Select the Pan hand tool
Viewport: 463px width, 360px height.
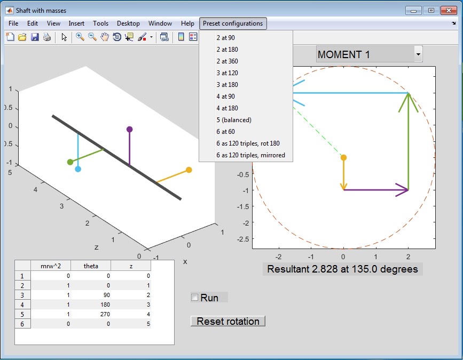point(105,37)
